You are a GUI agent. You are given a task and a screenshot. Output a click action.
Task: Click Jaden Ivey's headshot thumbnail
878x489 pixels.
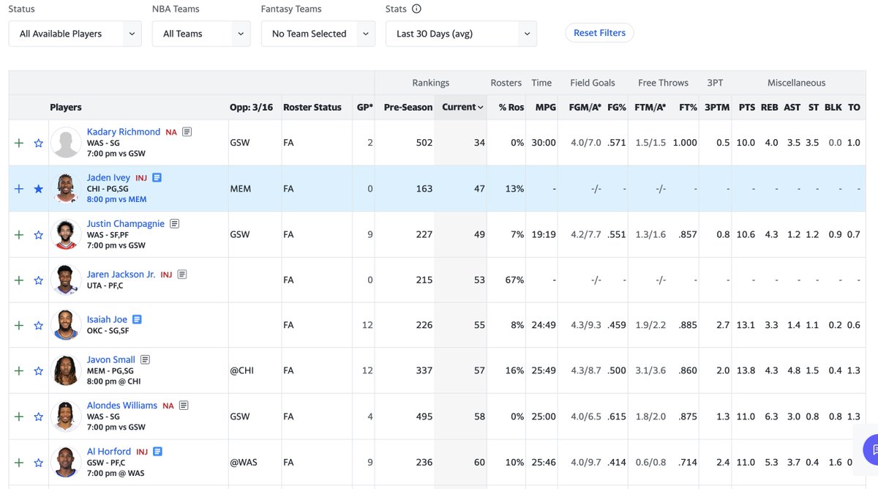click(x=67, y=188)
